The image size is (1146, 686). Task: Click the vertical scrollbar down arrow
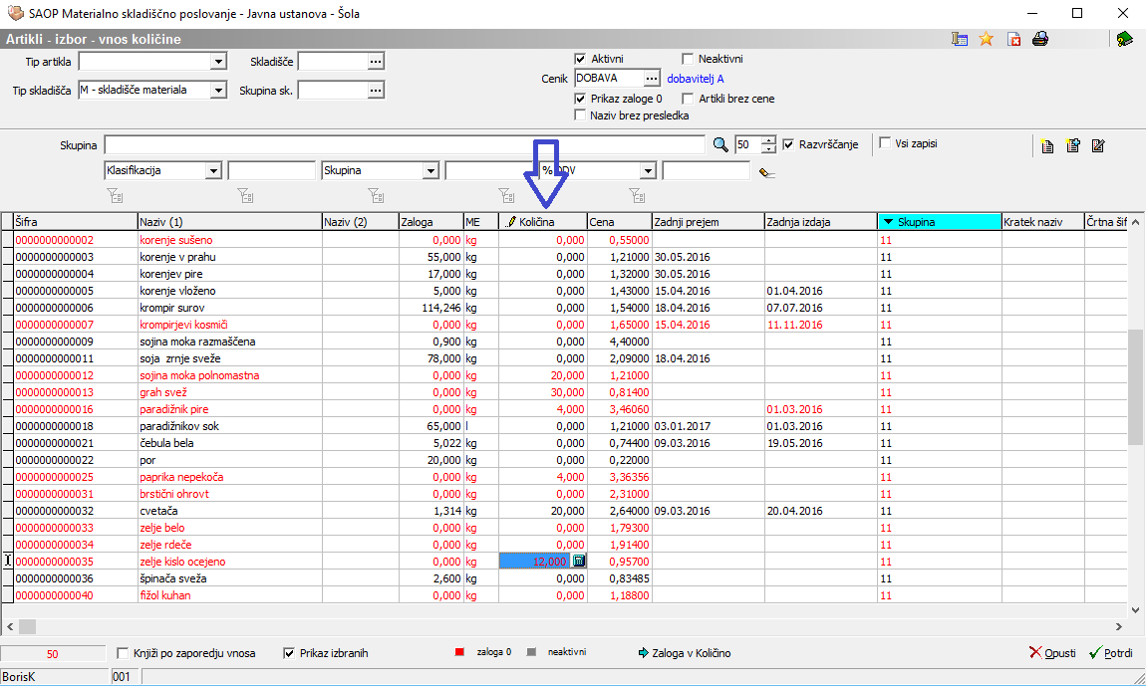click(x=1135, y=609)
